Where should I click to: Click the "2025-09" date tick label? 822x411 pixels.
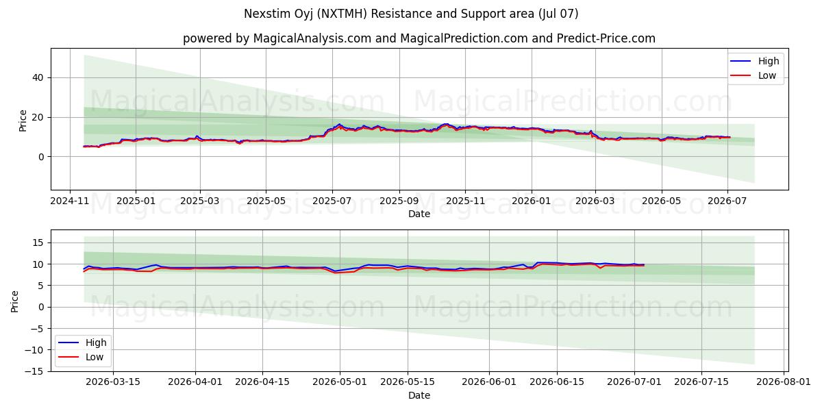pos(399,201)
